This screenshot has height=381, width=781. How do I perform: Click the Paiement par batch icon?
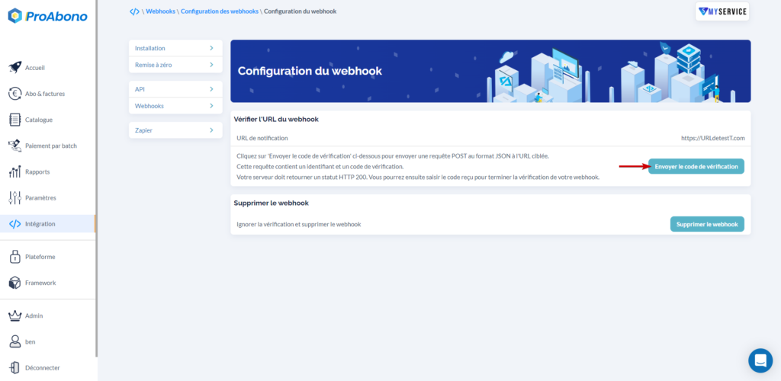tap(15, 146)
